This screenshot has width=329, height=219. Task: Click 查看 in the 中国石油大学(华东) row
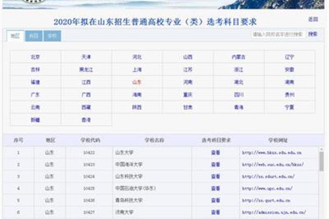215,188
